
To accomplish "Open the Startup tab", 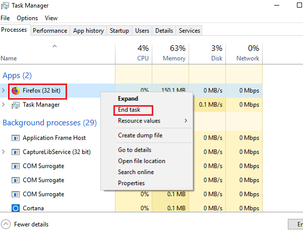I will pyautogui.click(x=119, y=30).
